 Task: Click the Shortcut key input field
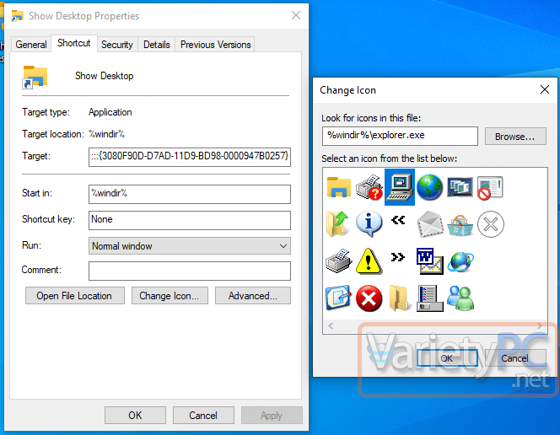coord(190,220)
